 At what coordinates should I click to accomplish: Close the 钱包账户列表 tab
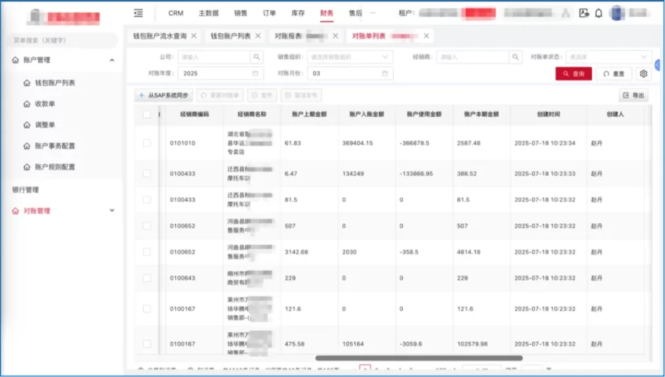(x=258, y=36)
